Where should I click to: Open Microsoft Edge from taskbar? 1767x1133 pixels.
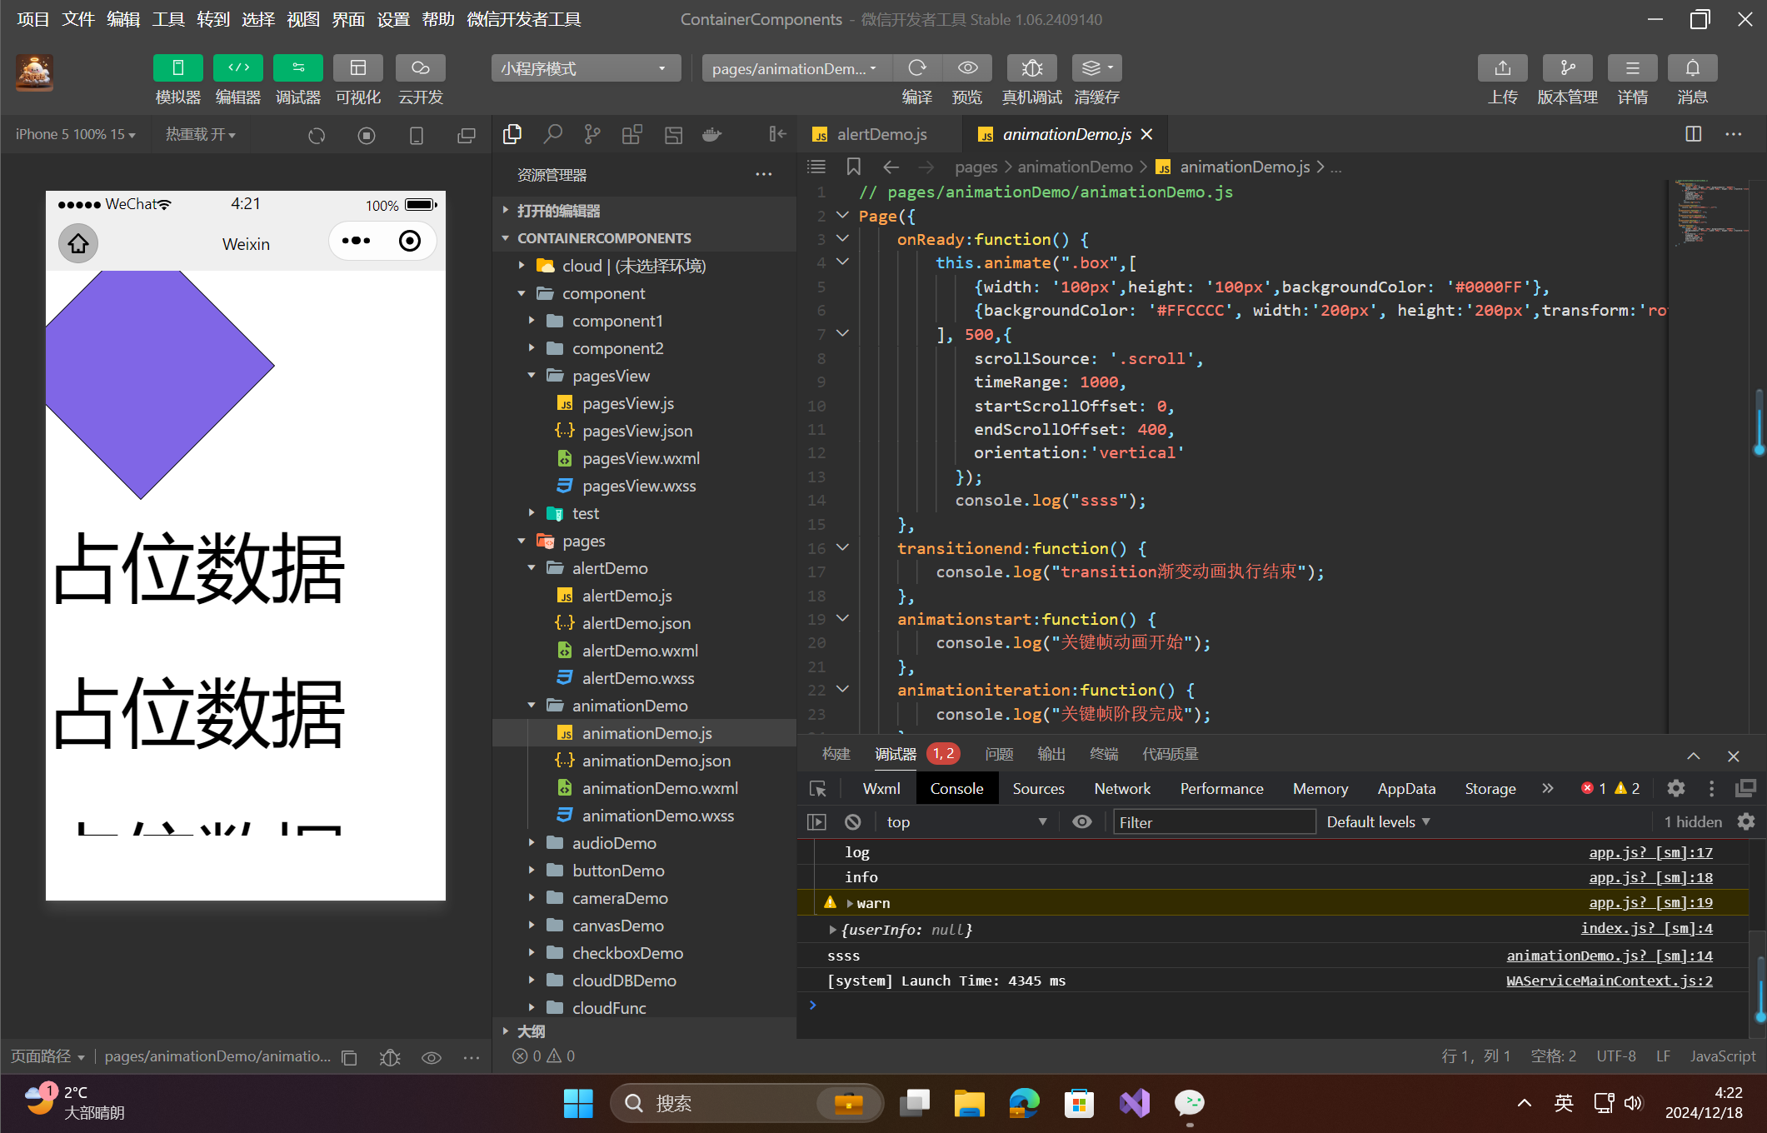[1024, 1103]
